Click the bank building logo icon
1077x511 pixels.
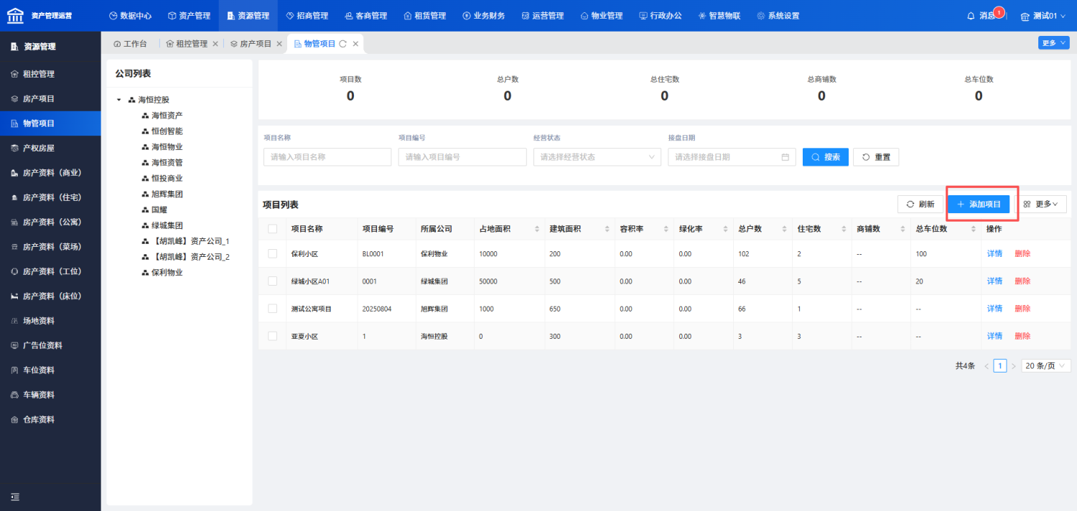pos(15,15)
